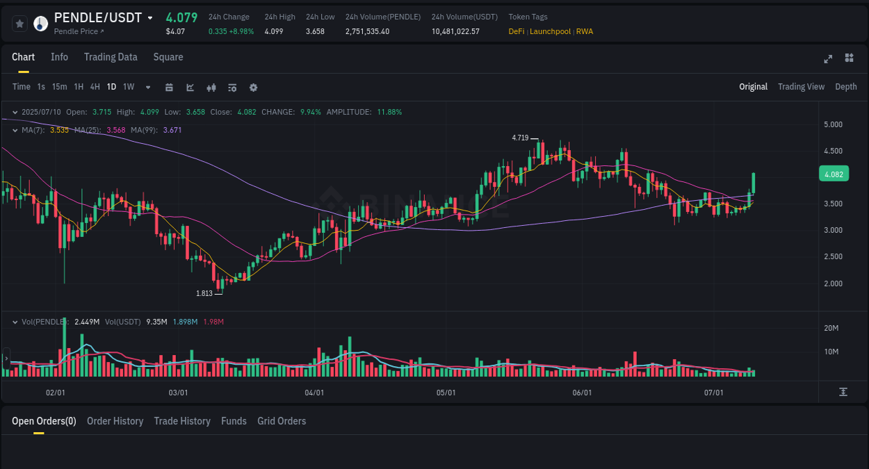
Task: Switch to Trading View chart mode
Action: (x=801, y=86)
